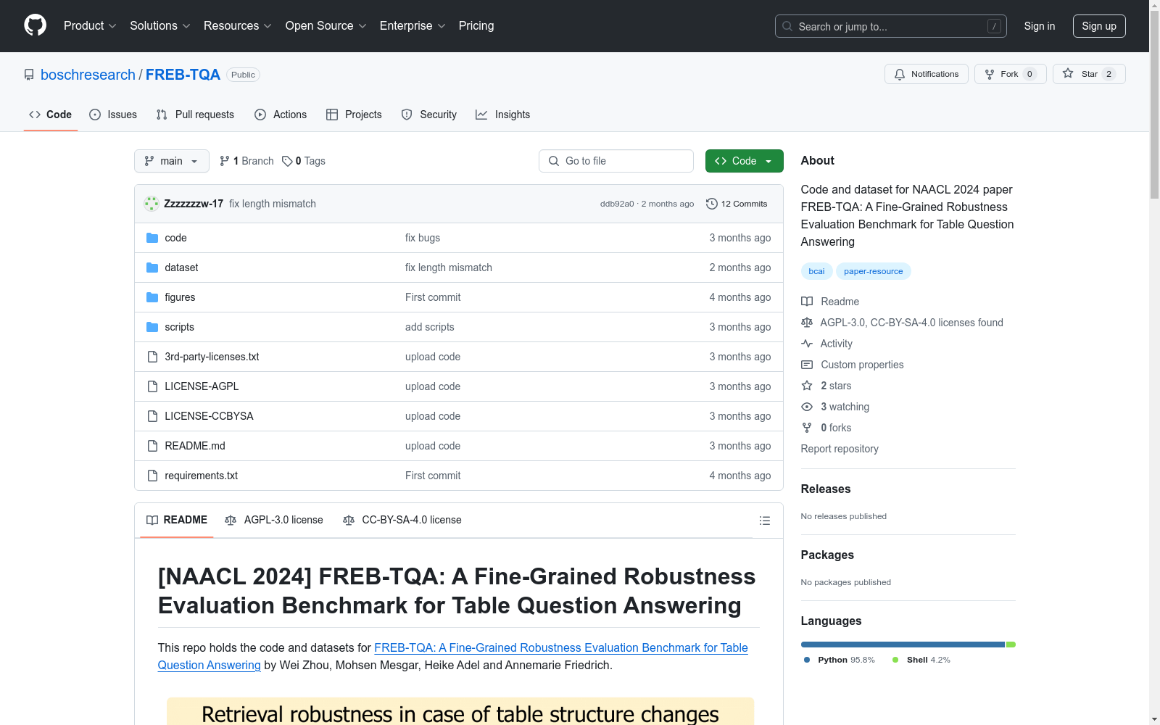This screenshot has height=725, width=1160.
Task: Click the bcai topic tag
Action: (x=816, y=271)
